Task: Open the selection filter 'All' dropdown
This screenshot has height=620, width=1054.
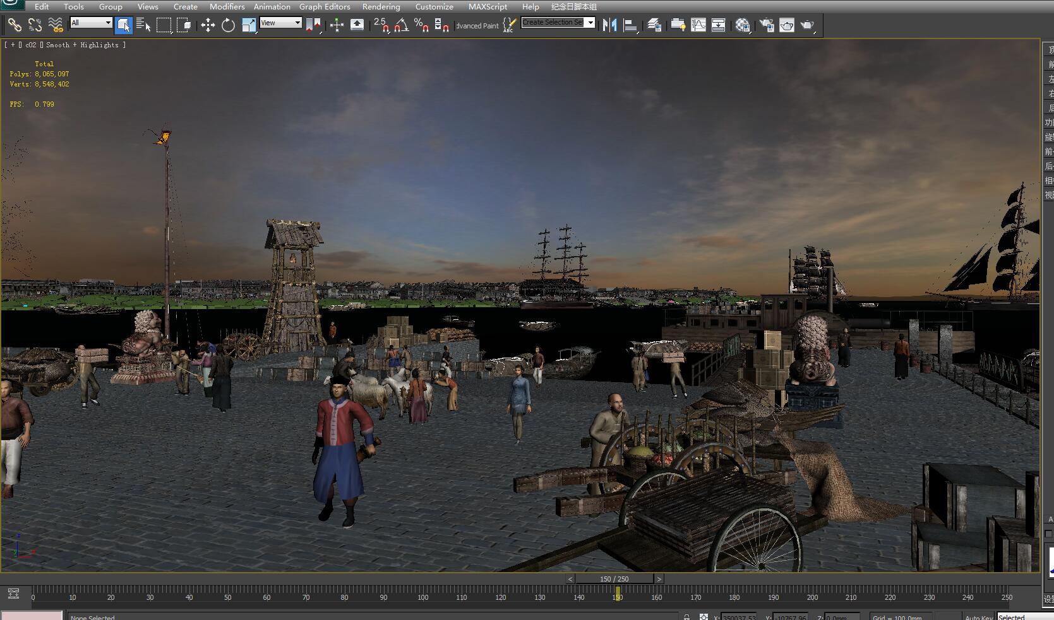Action: pos(91,23)
